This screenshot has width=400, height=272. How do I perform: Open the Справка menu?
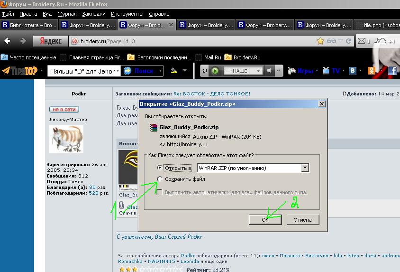(x=159, y=14)
